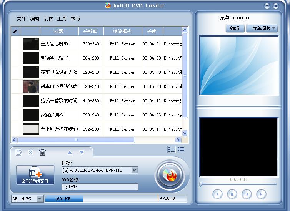Viewport: 290px width, 211px height.
Task: Click the horizontal scrollbar right arrow
Action: point(178,140)
